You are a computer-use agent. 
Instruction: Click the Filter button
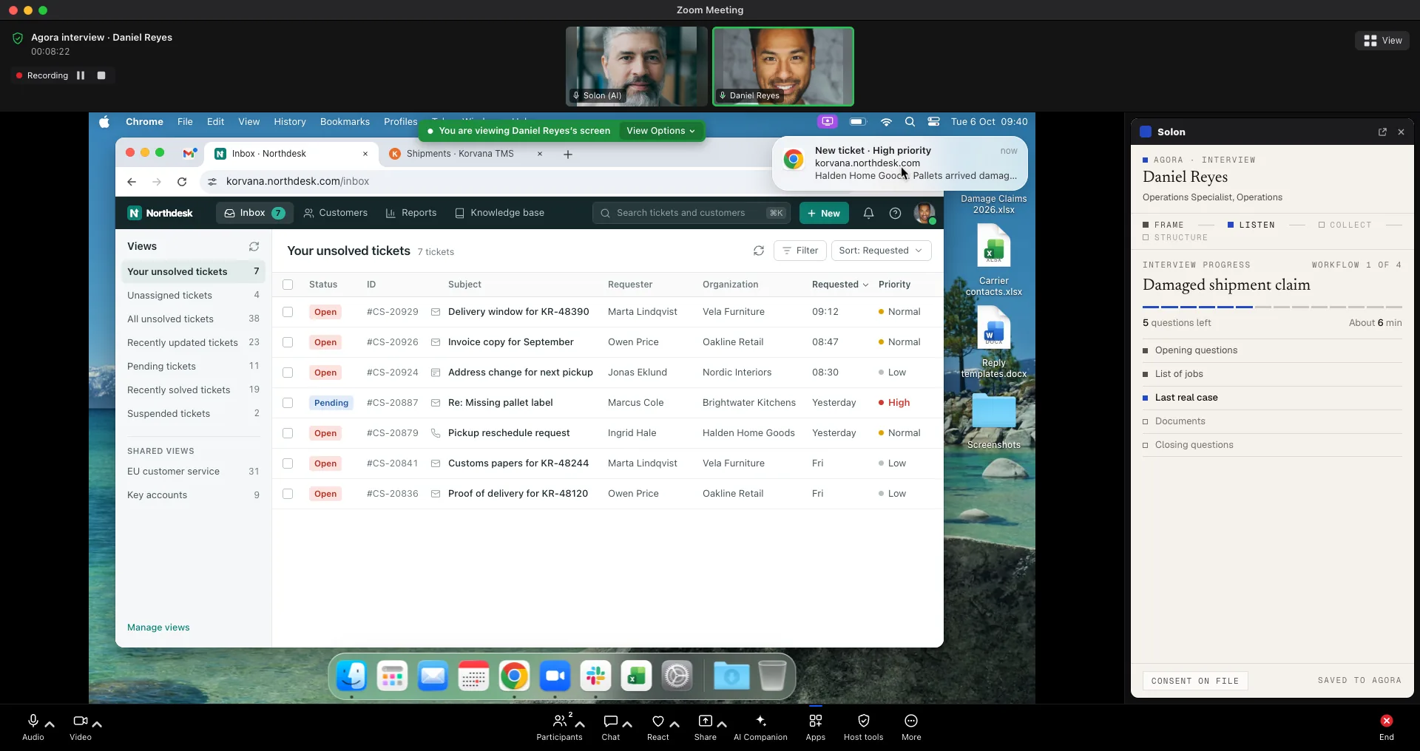799,251
